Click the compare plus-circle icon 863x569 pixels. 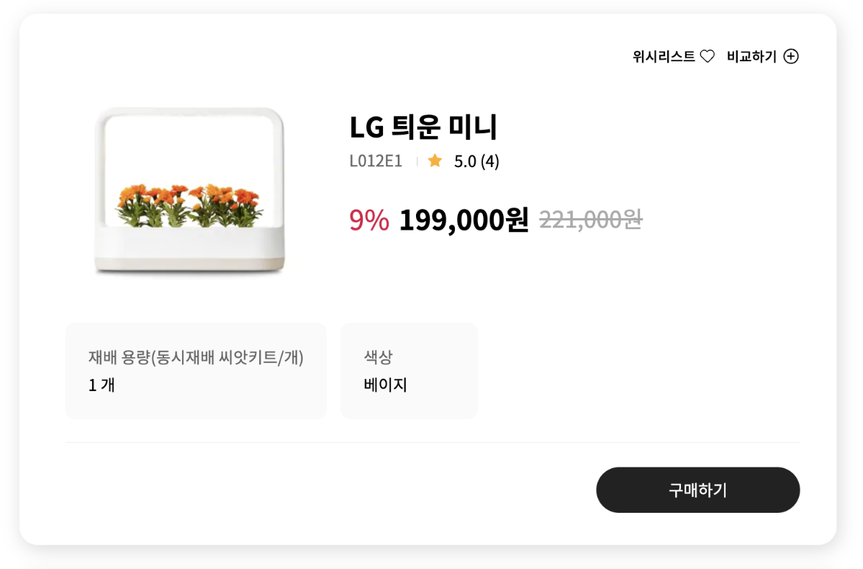tap(791, 56)
